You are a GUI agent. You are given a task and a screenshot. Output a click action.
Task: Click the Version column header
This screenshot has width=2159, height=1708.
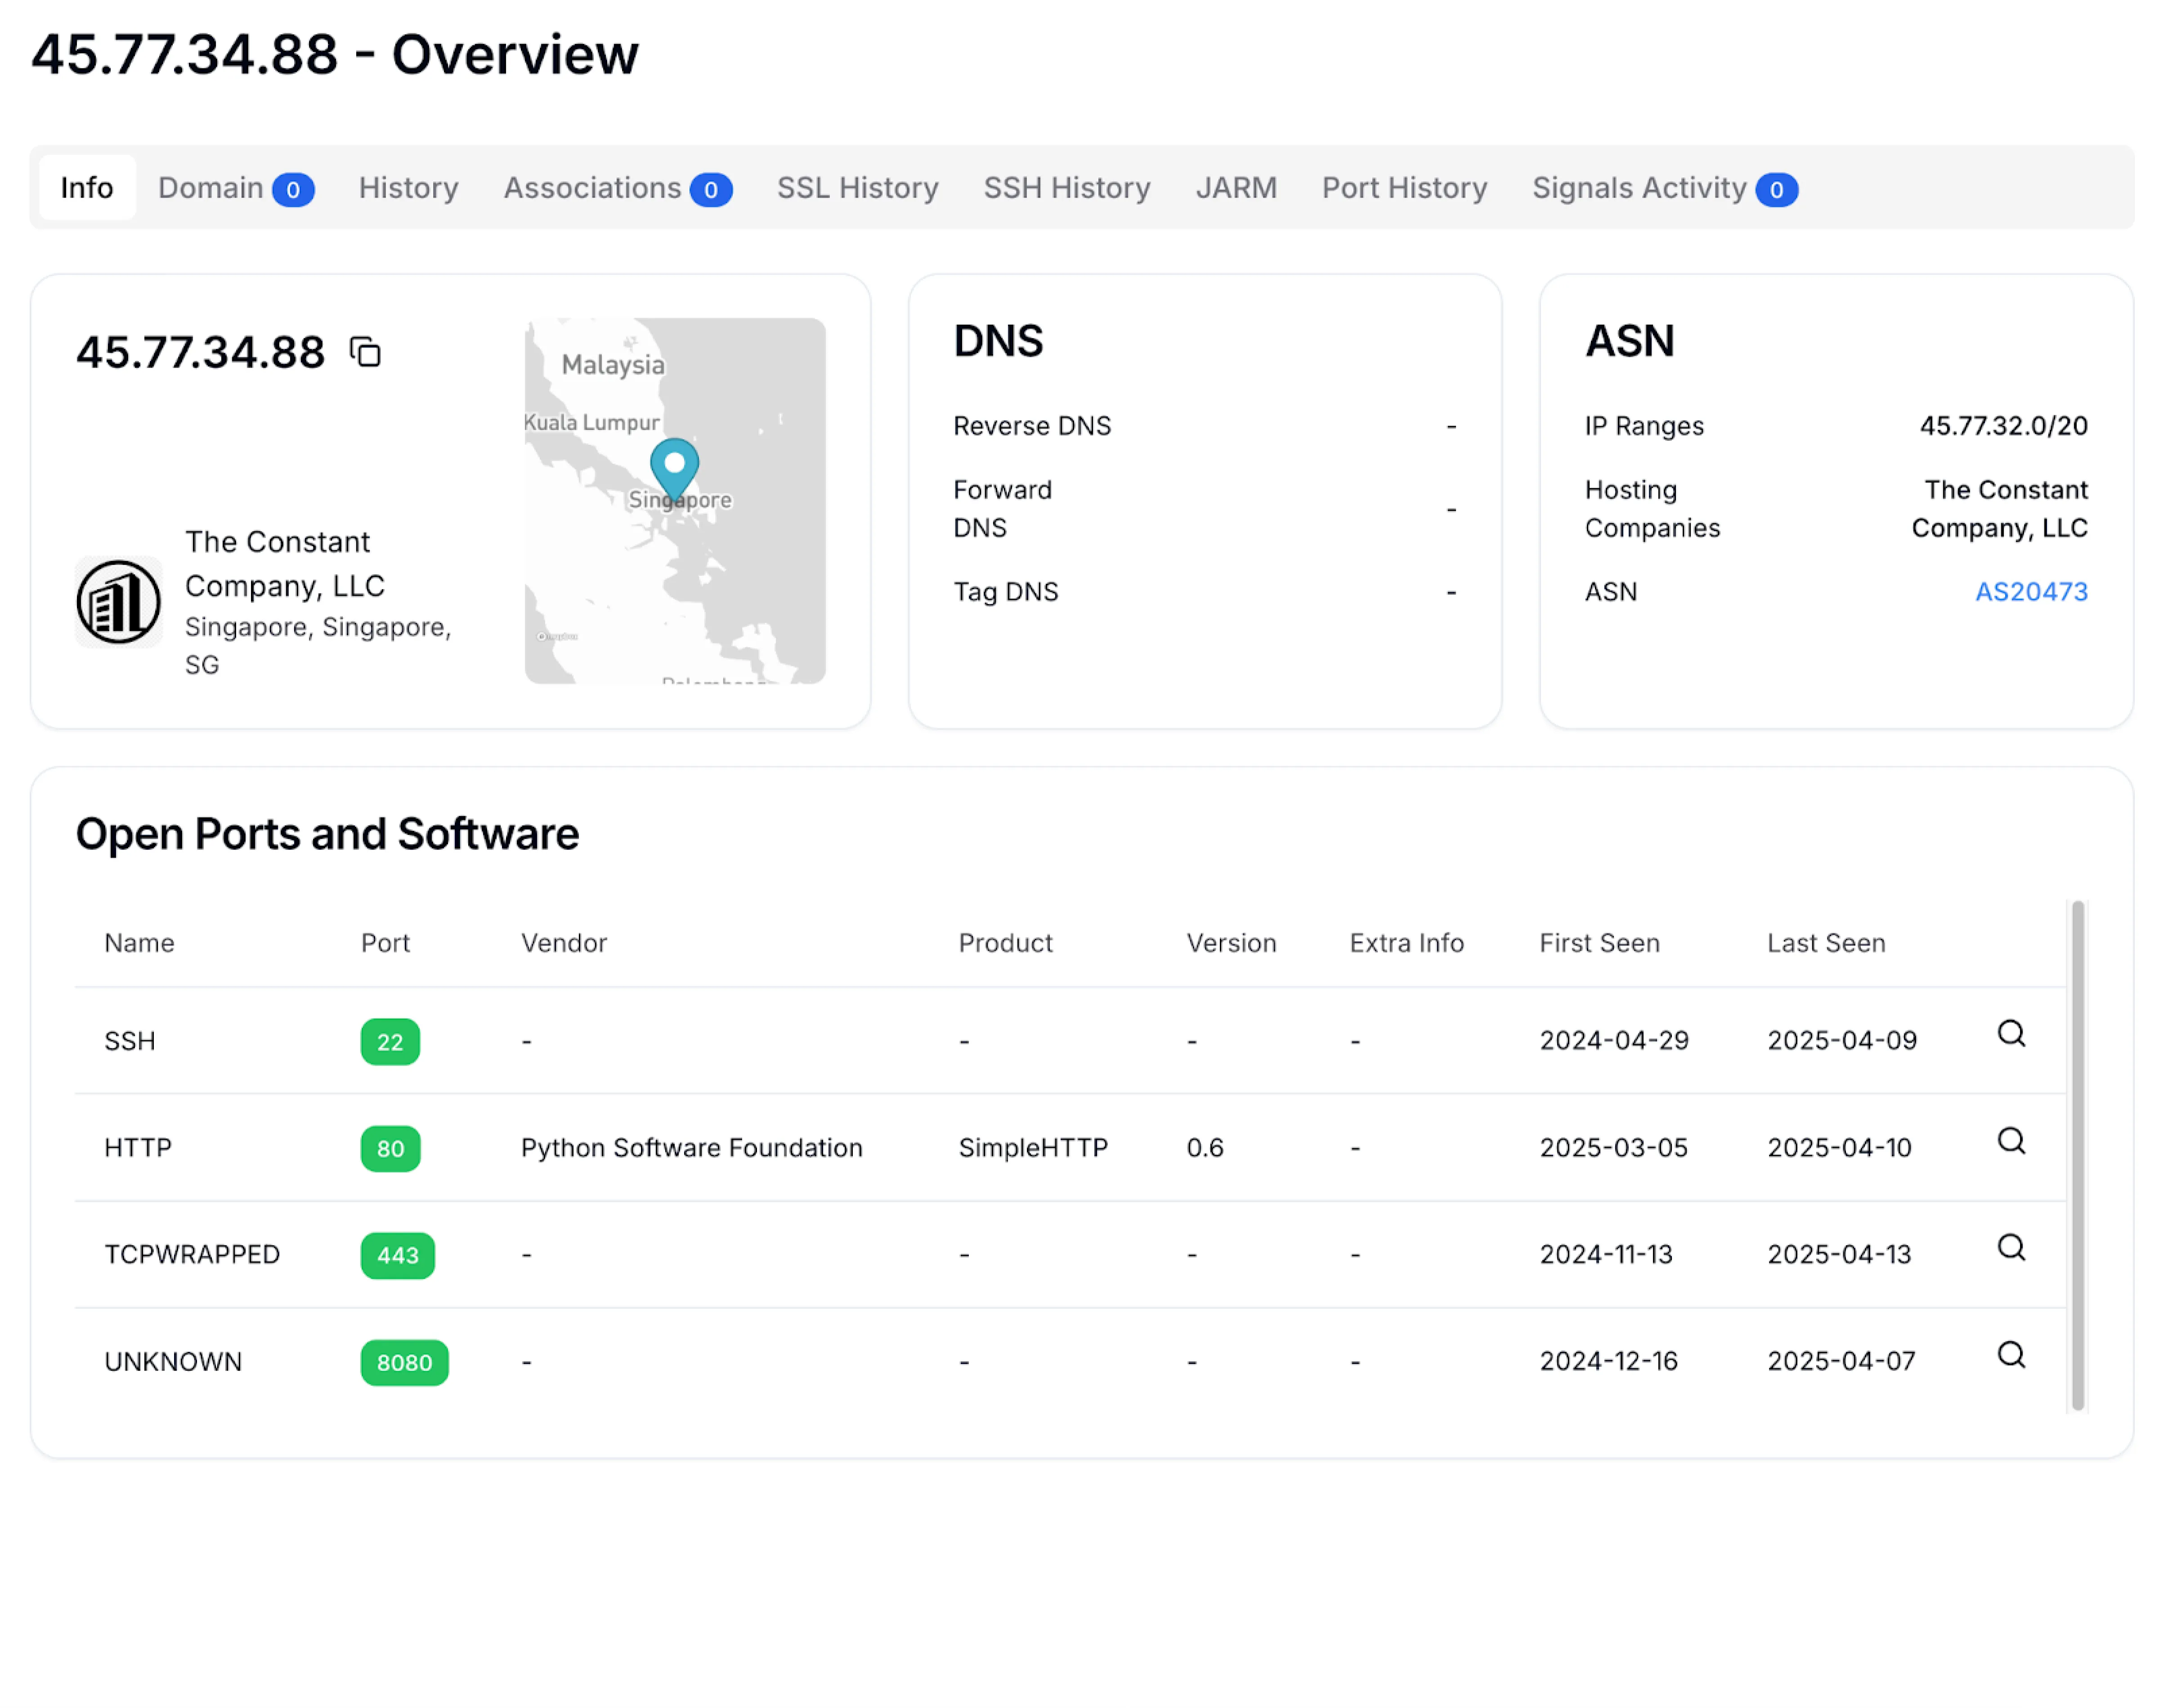[1231, 942]
